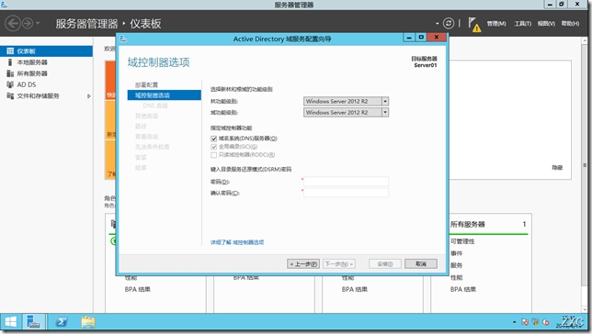Screen dimensions: 592x334
Task: Click the 上一步 button
Action: [x=303, y=264]
